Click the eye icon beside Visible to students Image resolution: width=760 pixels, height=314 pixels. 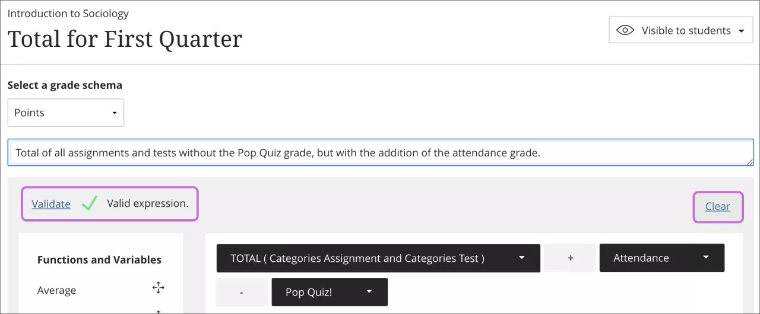tap(625, 30)
